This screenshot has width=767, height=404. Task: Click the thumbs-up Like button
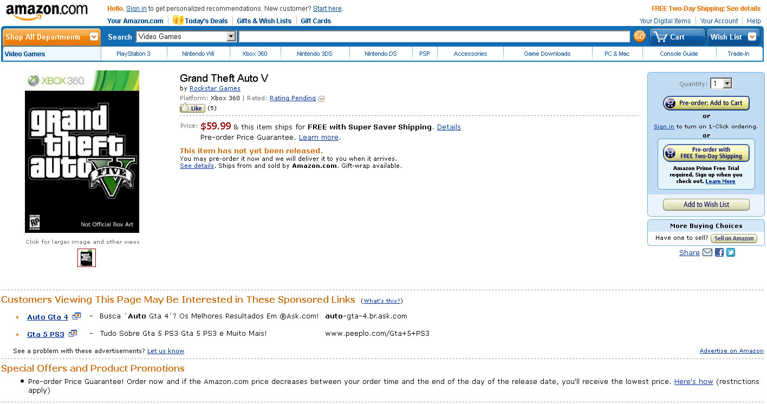(192, 108)
